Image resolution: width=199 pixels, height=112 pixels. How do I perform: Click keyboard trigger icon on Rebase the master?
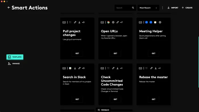coord(140,68)
